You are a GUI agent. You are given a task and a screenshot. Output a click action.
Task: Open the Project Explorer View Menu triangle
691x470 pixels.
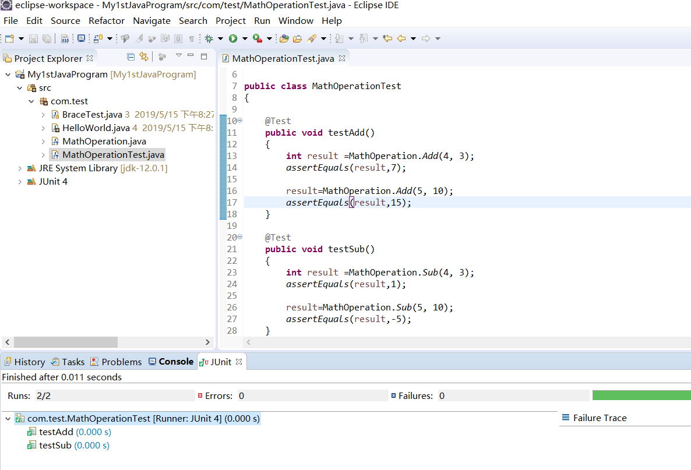tap(178, 55)
